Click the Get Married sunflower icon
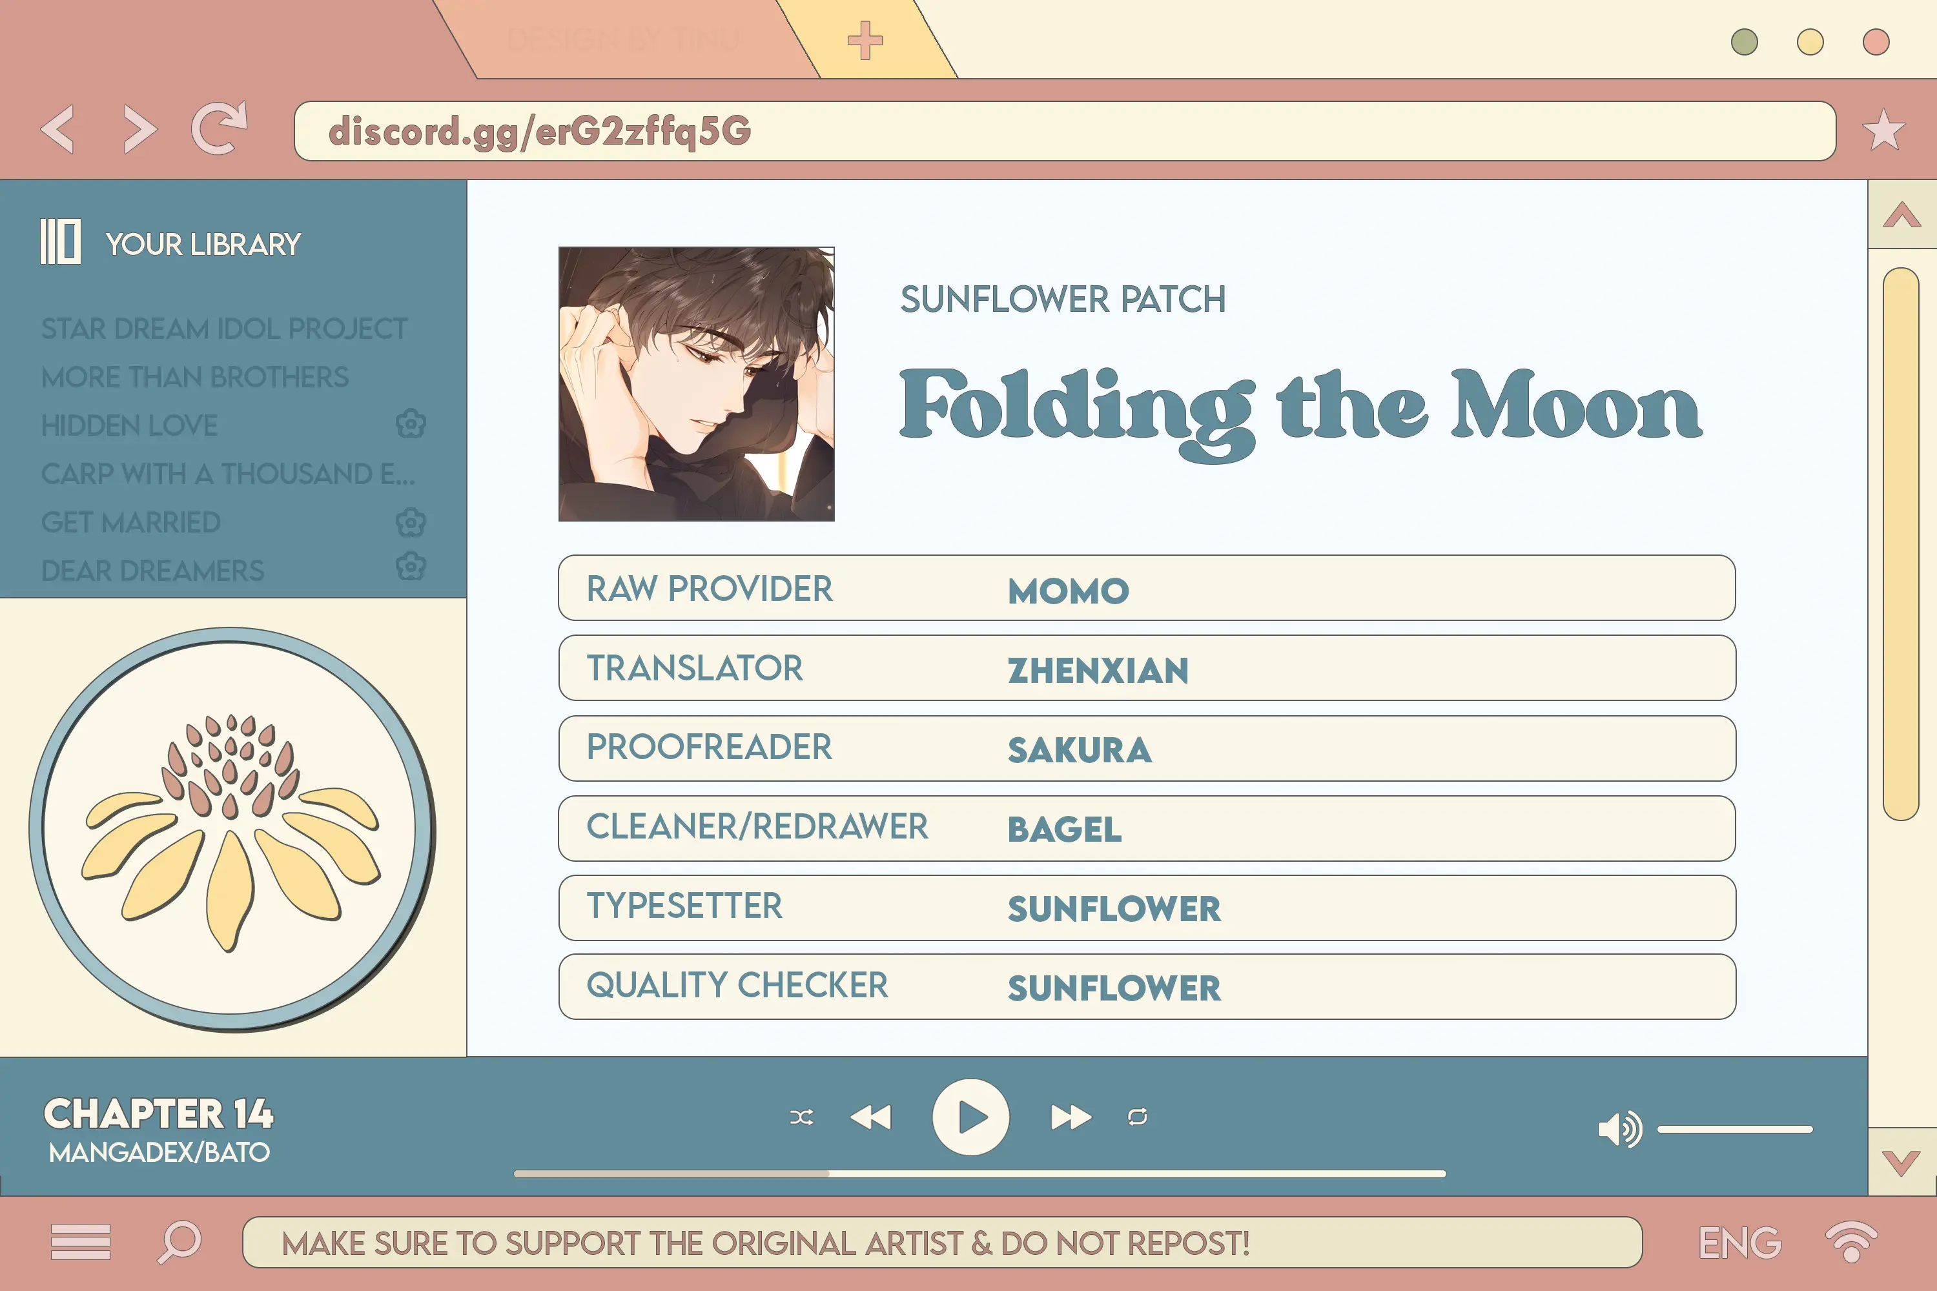The height and width of the screenshot is (1291, 1937). (408, 522)
